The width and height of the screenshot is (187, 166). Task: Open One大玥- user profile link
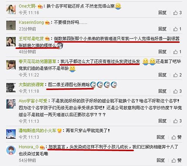coord(27,6)
